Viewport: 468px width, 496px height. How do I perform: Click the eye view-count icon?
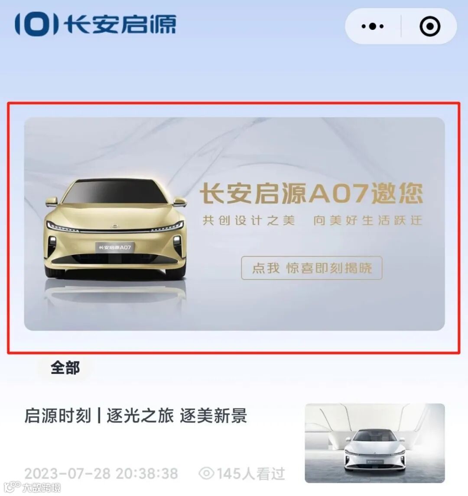pos(206,473)
